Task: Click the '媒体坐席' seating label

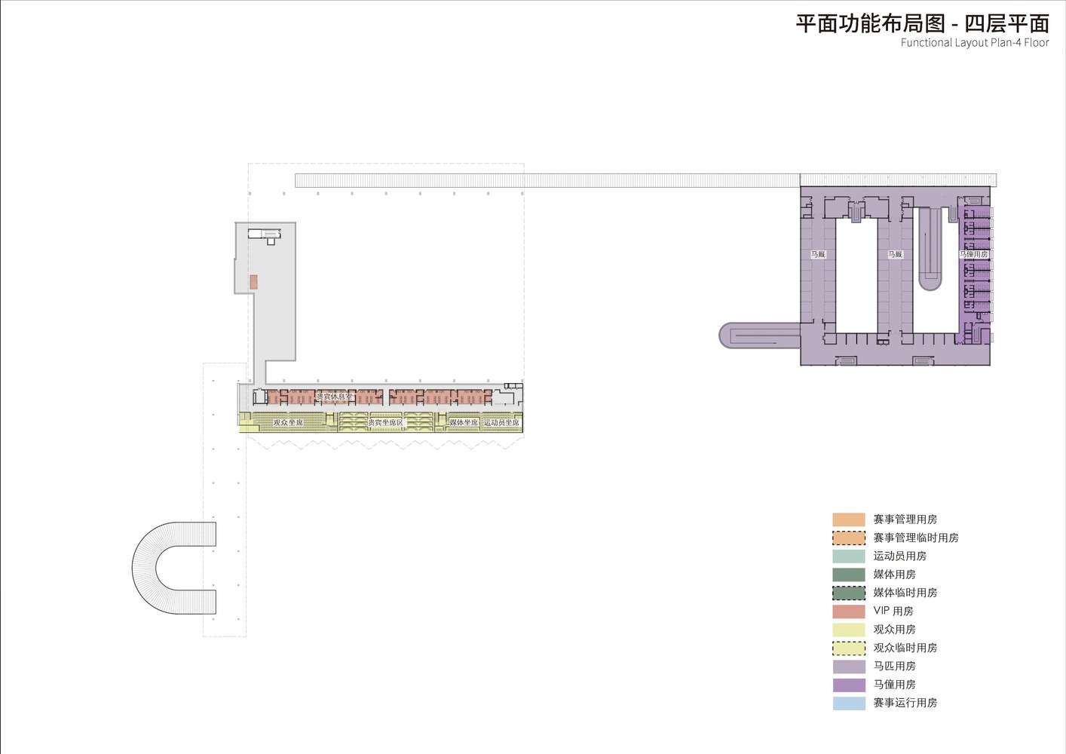Action: point(464,422)
